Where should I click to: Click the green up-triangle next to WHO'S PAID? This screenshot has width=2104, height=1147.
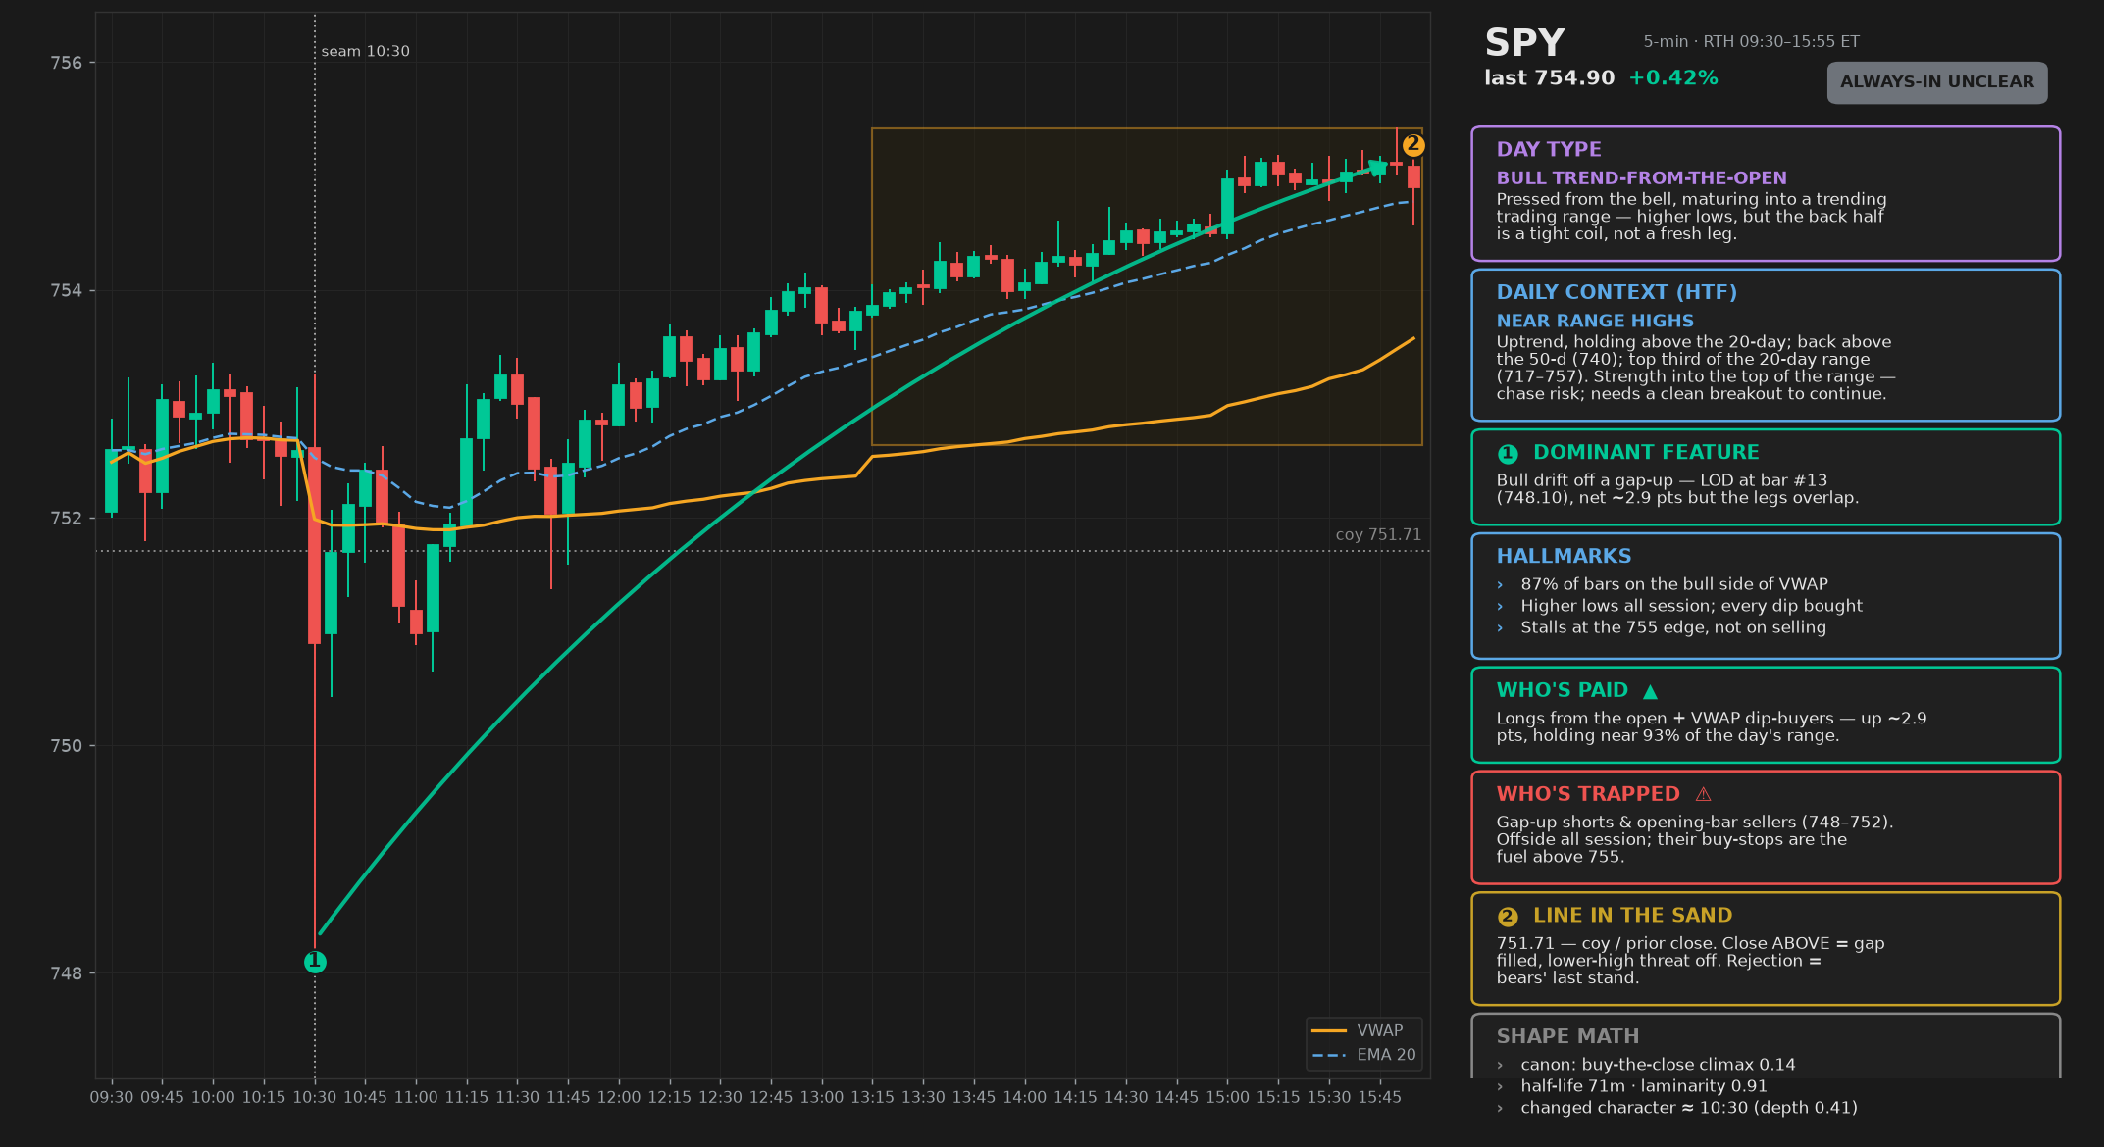click(x=1650, y=691)
